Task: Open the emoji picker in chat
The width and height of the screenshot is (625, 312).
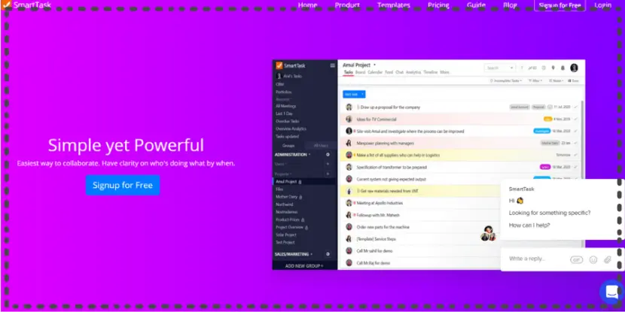Action: point(593,259)
